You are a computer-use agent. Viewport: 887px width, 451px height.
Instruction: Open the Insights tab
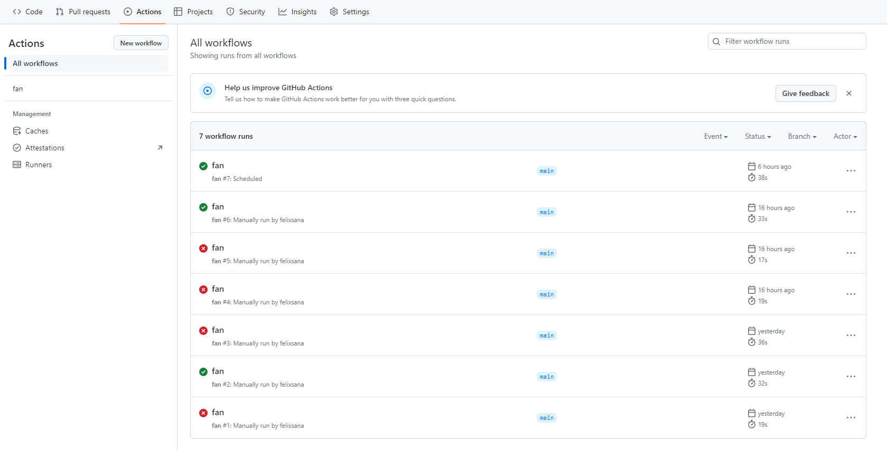click(297, 12)
